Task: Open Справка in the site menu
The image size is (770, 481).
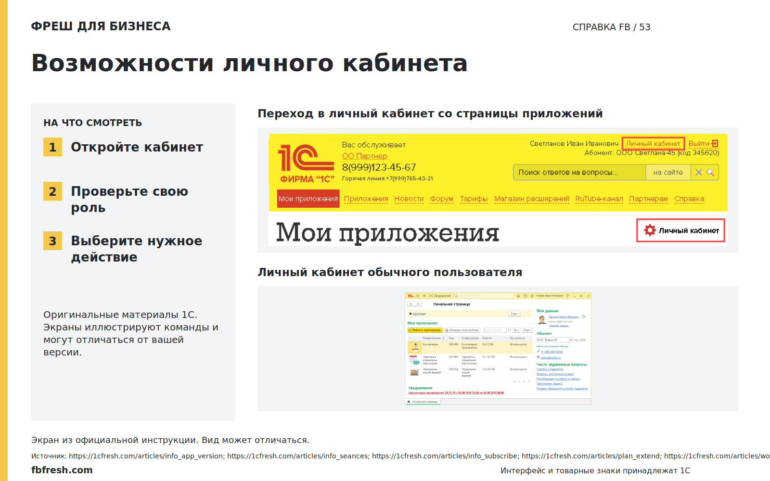Action: click(689, 199)
